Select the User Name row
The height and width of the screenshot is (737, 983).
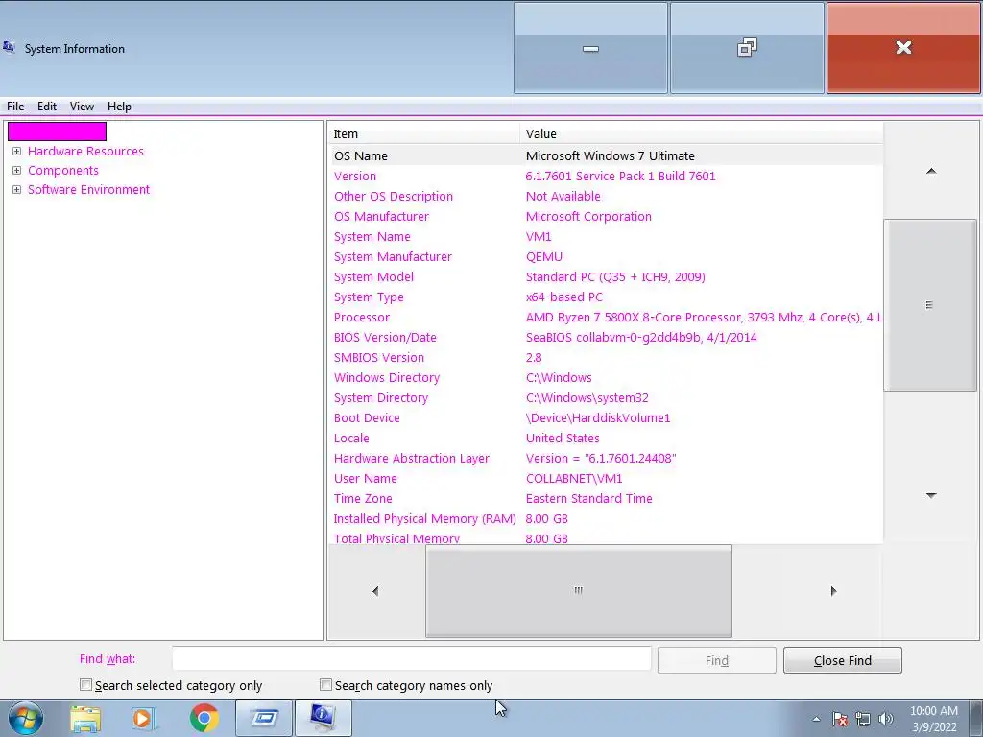click(606, 478)
